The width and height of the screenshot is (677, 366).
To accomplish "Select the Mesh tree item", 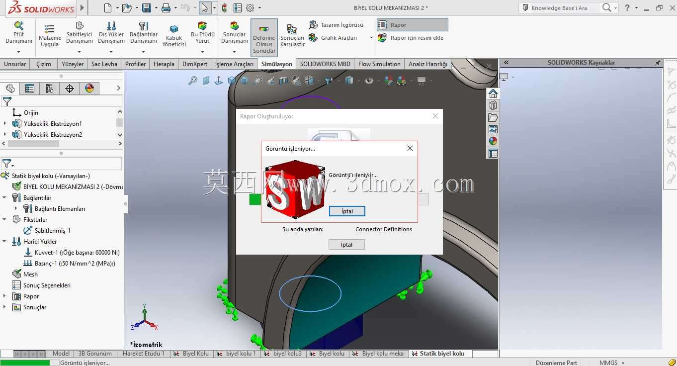I will 25,274.
